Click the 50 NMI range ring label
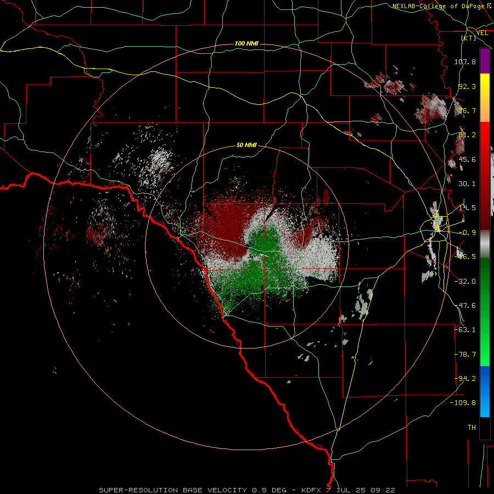Screen dimensions: 494x494 [x=246, y=145]
